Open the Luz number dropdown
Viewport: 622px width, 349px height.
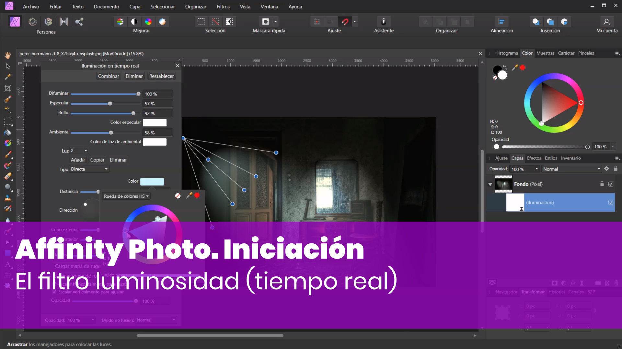pos(79,151)
